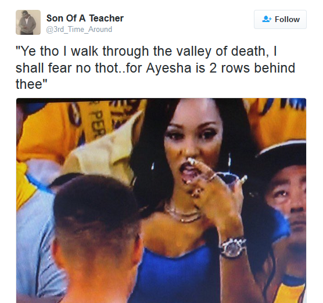This screenshot has width=323, height=303.
Task: Click the wristwatch in the photo
Action: click(x=233, y=247)
